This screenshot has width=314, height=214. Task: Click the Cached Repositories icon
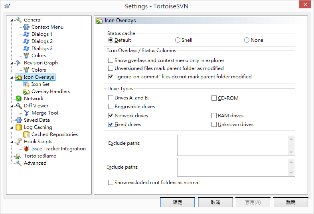click(x=26, y=134)
